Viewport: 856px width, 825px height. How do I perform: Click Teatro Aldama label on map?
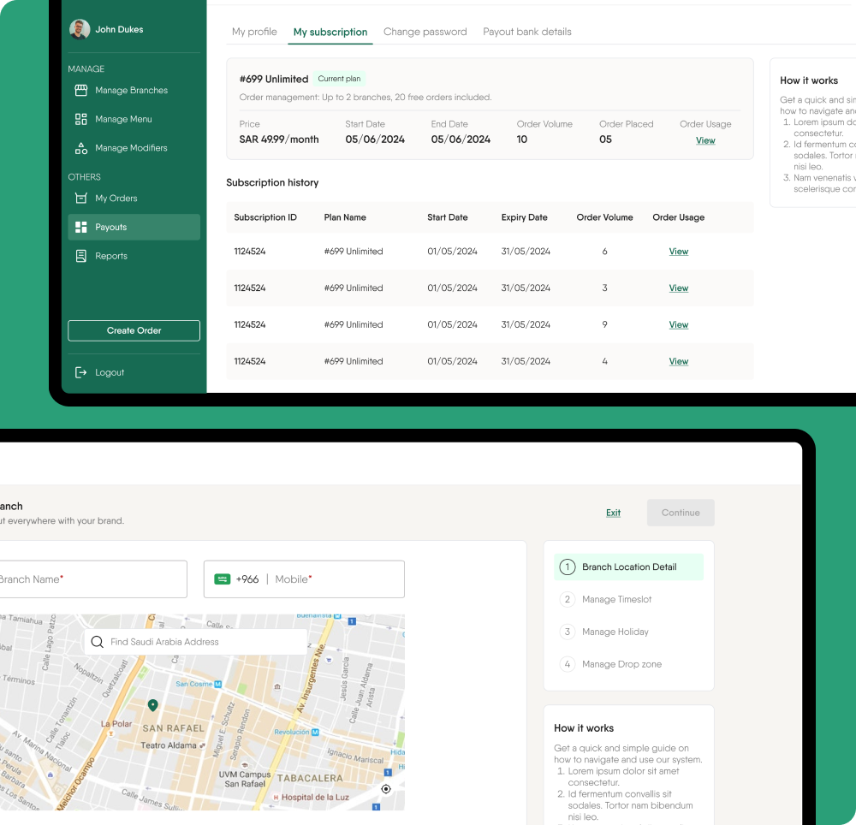(x=169, y=745)
